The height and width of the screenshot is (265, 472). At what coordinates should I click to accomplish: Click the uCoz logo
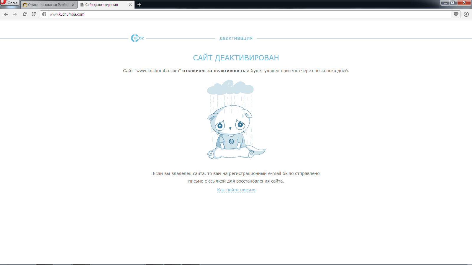137,38
